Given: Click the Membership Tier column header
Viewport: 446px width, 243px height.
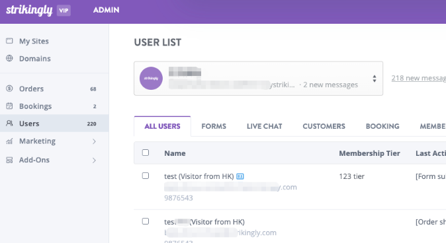Looking at the screenshot, I should pos(369,153).
